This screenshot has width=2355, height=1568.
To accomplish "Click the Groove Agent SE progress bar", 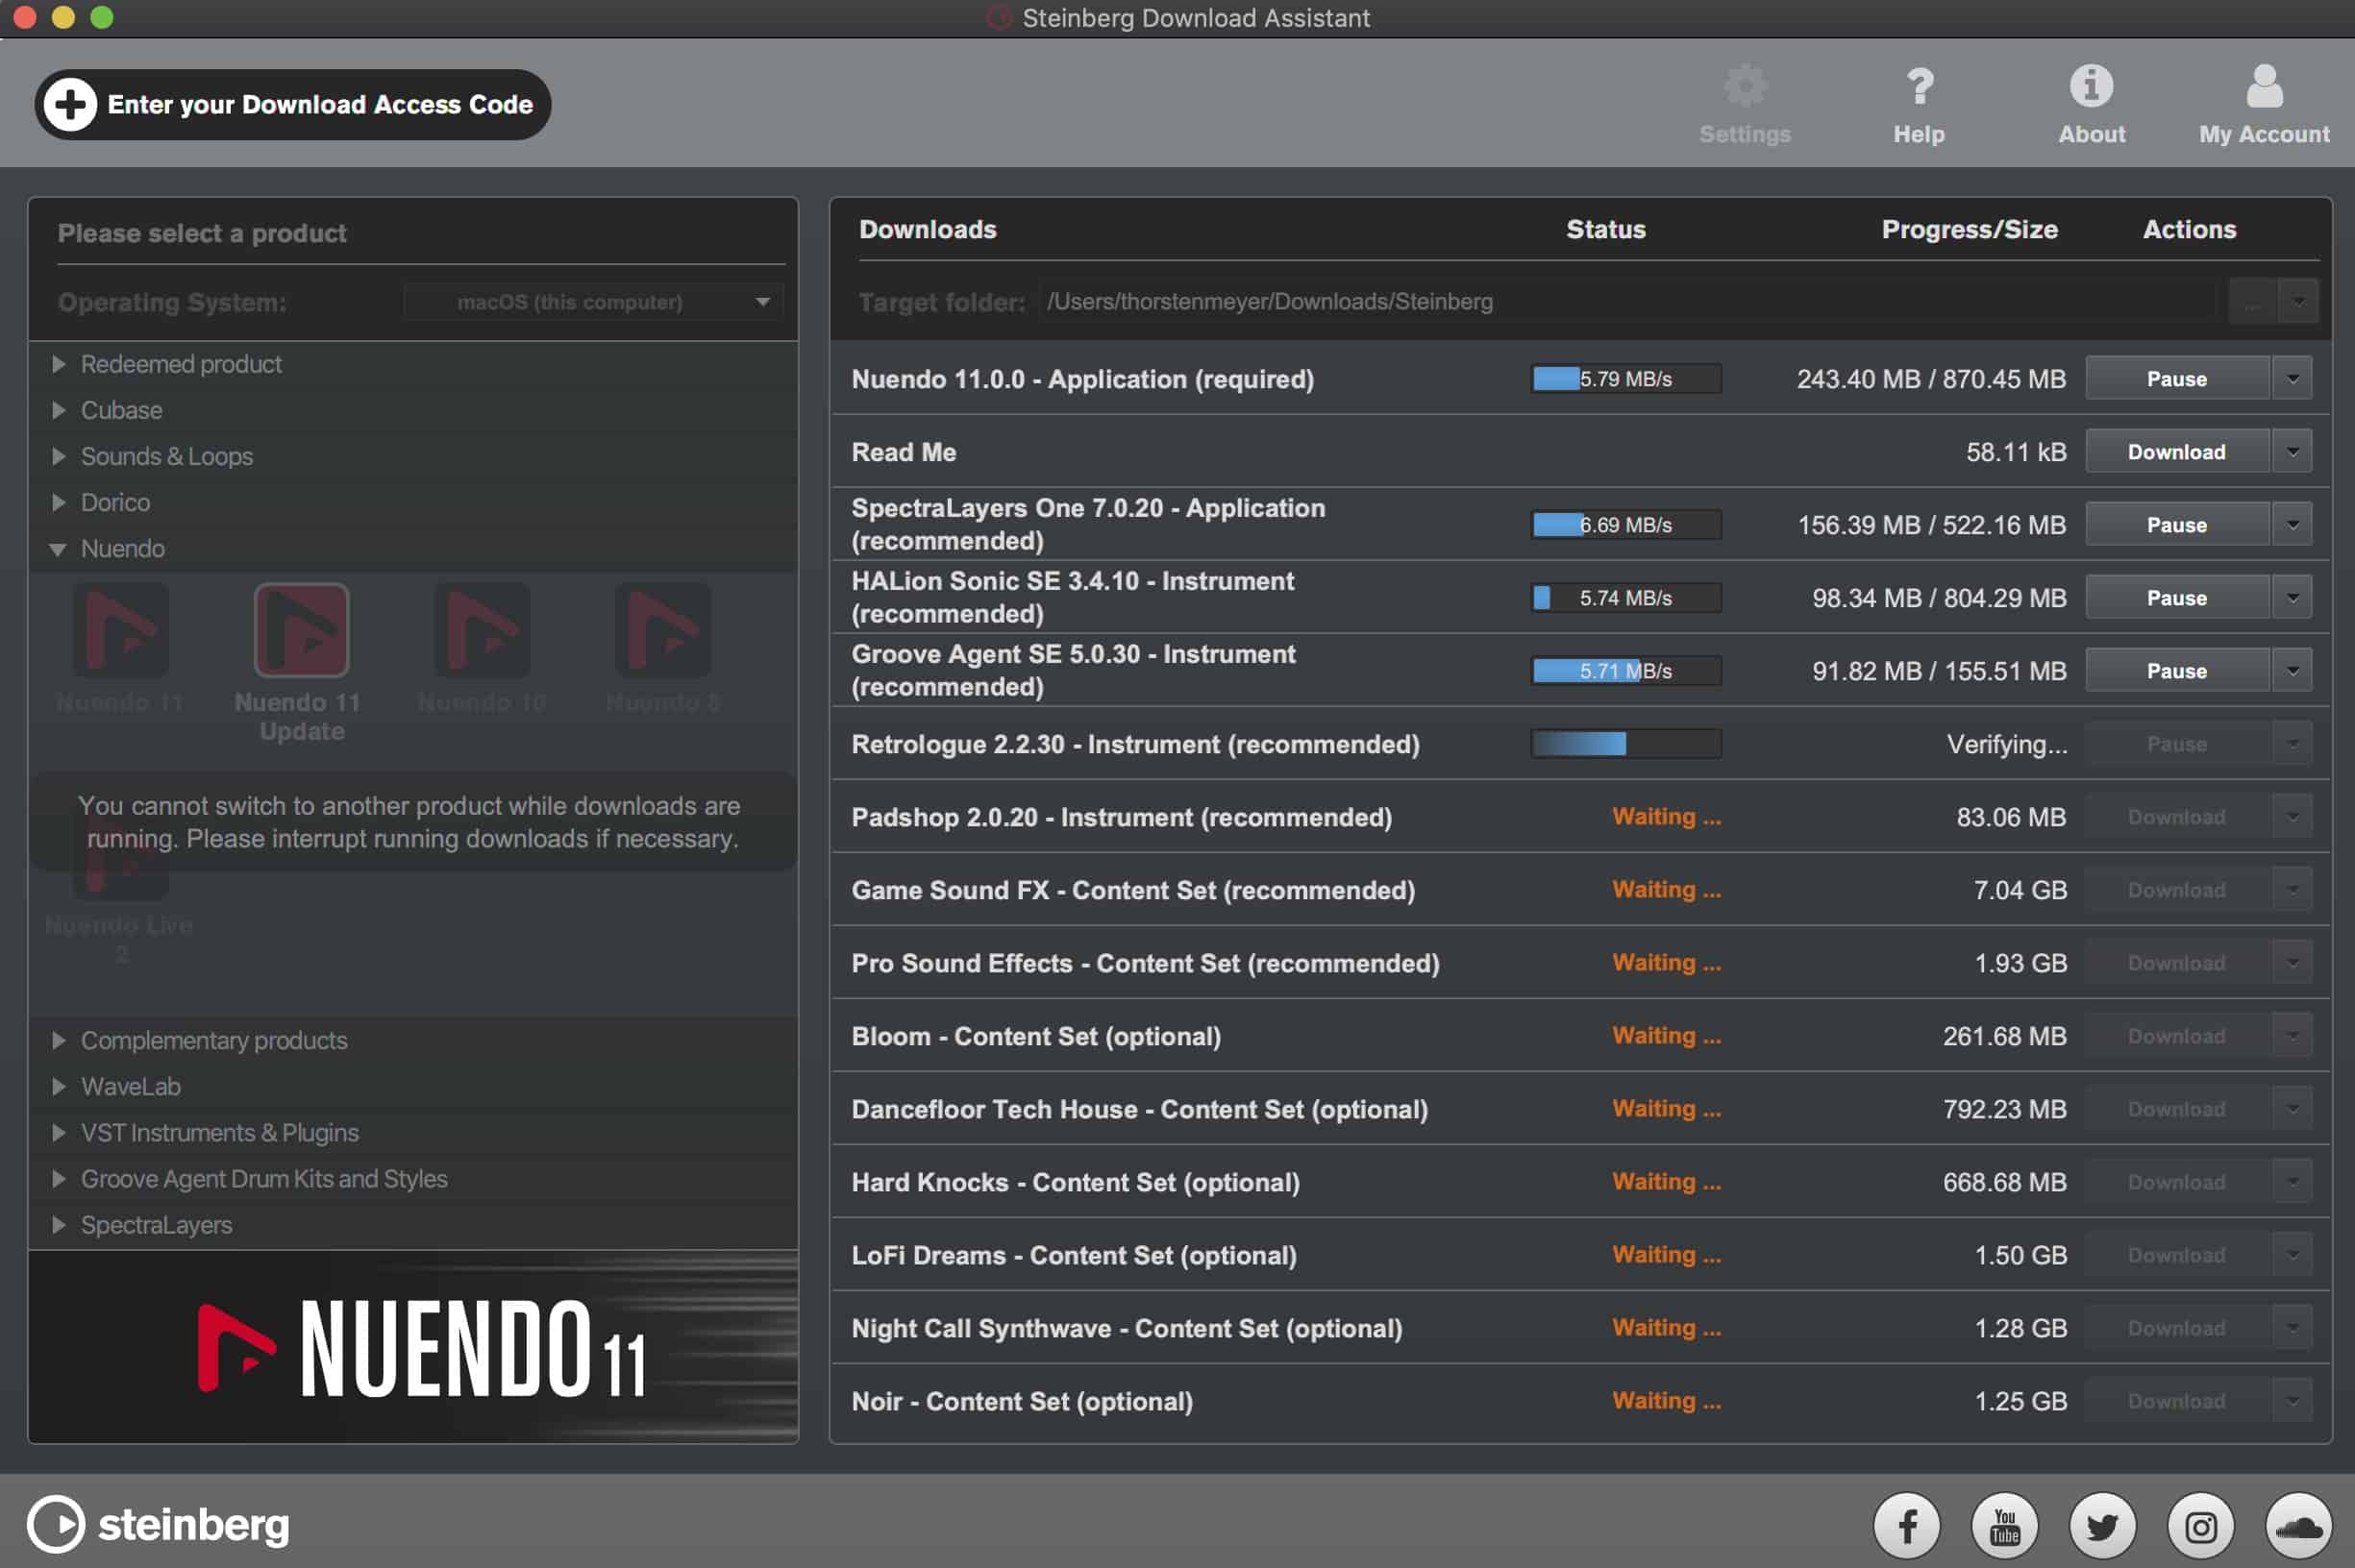I will pos(1625,671).
